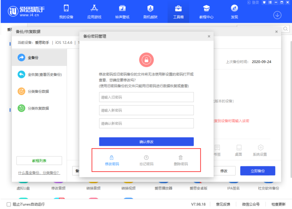The image size is (292, 209).
Task: Open the 刷机越狱 section
Action: (150, 12)
